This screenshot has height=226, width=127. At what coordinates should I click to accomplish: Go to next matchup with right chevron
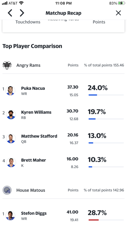22,13
